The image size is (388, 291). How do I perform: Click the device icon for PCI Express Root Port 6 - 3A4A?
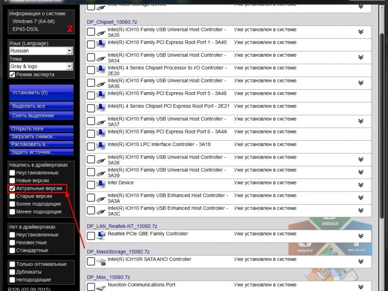pos(101,133)
